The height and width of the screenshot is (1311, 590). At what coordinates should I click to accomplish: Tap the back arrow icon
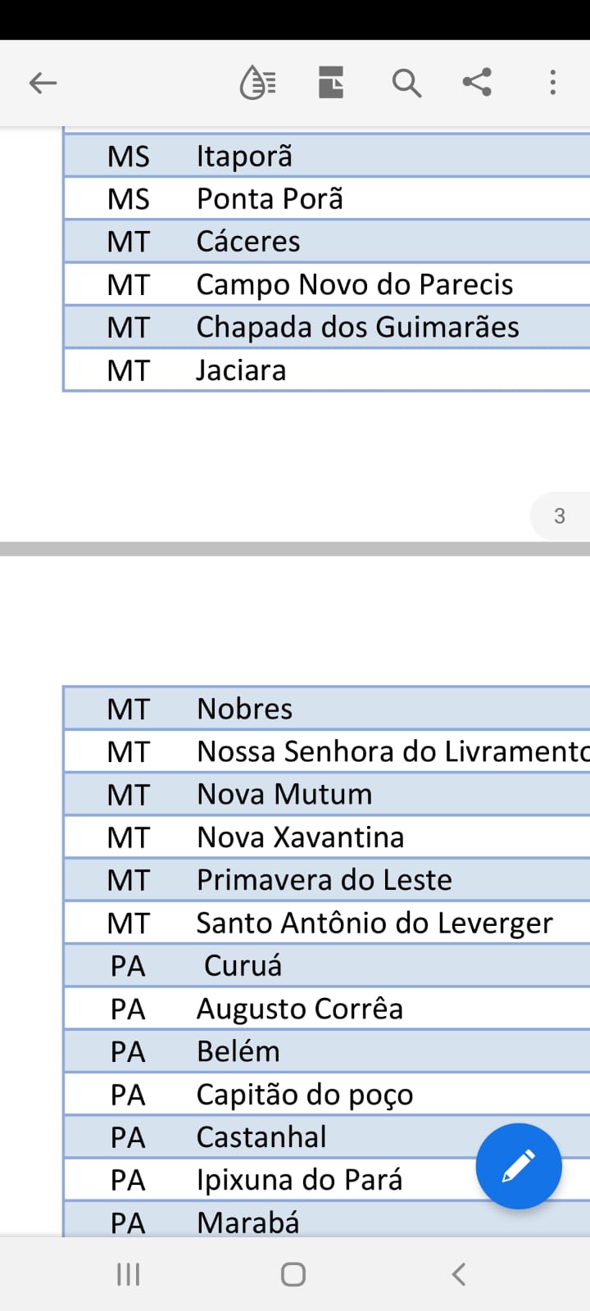click(x=43, y=83)
